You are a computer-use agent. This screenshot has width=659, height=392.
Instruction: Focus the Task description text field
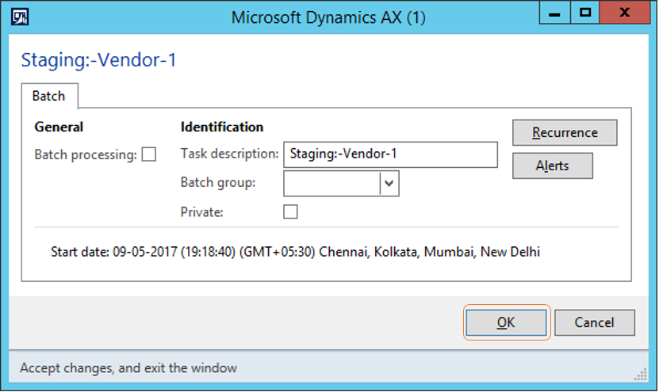390,154
